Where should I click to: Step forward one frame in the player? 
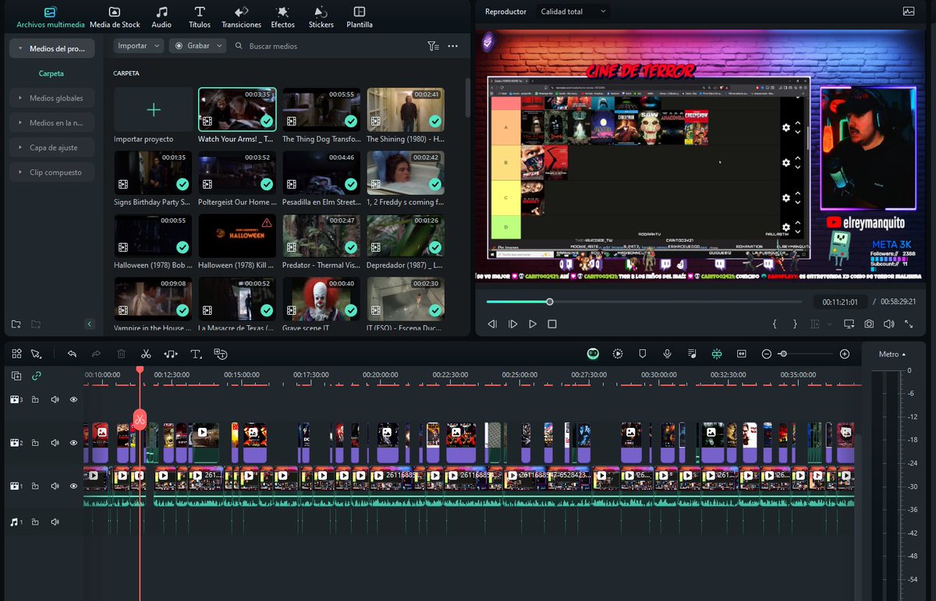512,323
